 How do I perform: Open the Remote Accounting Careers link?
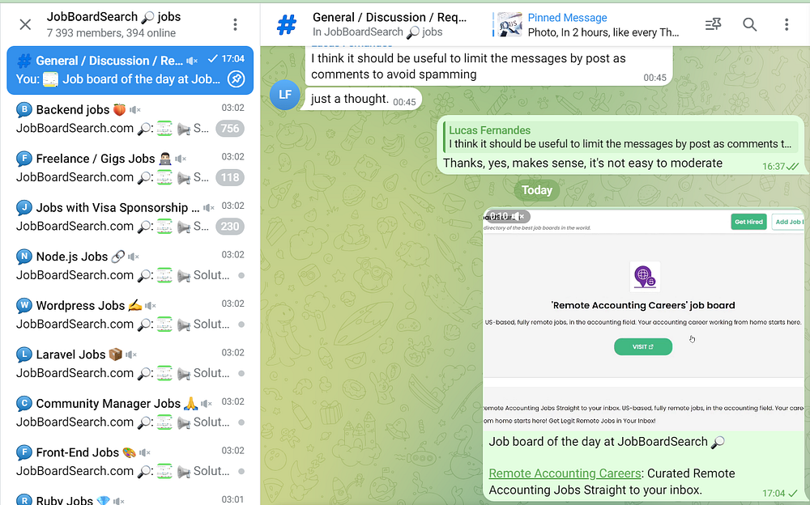tap(565, 473)
